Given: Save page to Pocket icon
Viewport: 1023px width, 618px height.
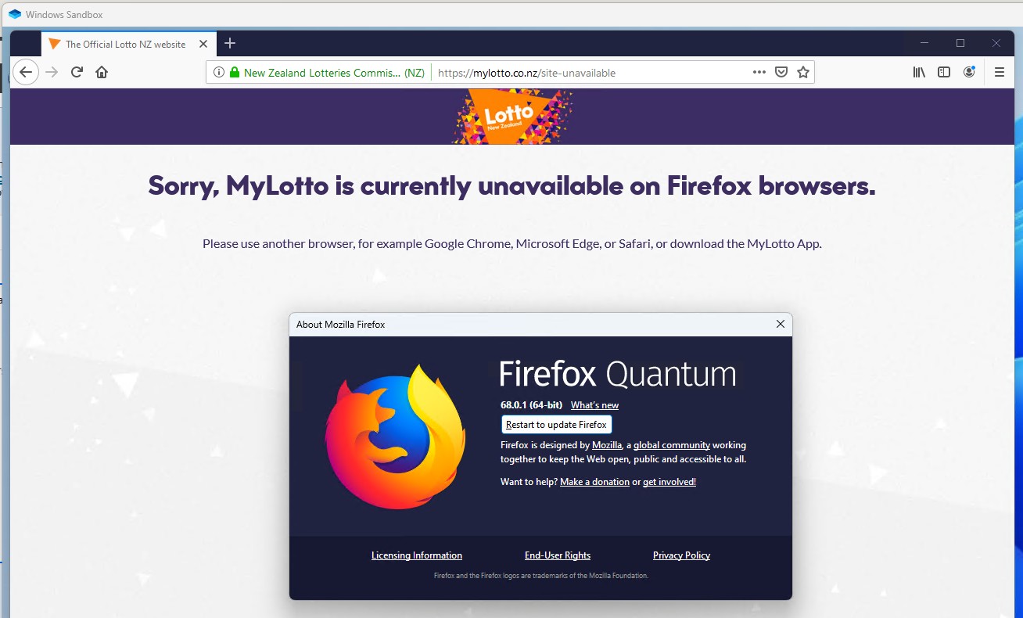Looking at the screenshot, I should [781, 72].
